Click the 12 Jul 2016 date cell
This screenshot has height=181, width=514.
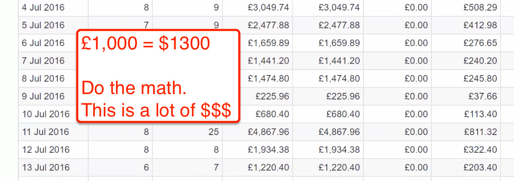tap(45, 150)
